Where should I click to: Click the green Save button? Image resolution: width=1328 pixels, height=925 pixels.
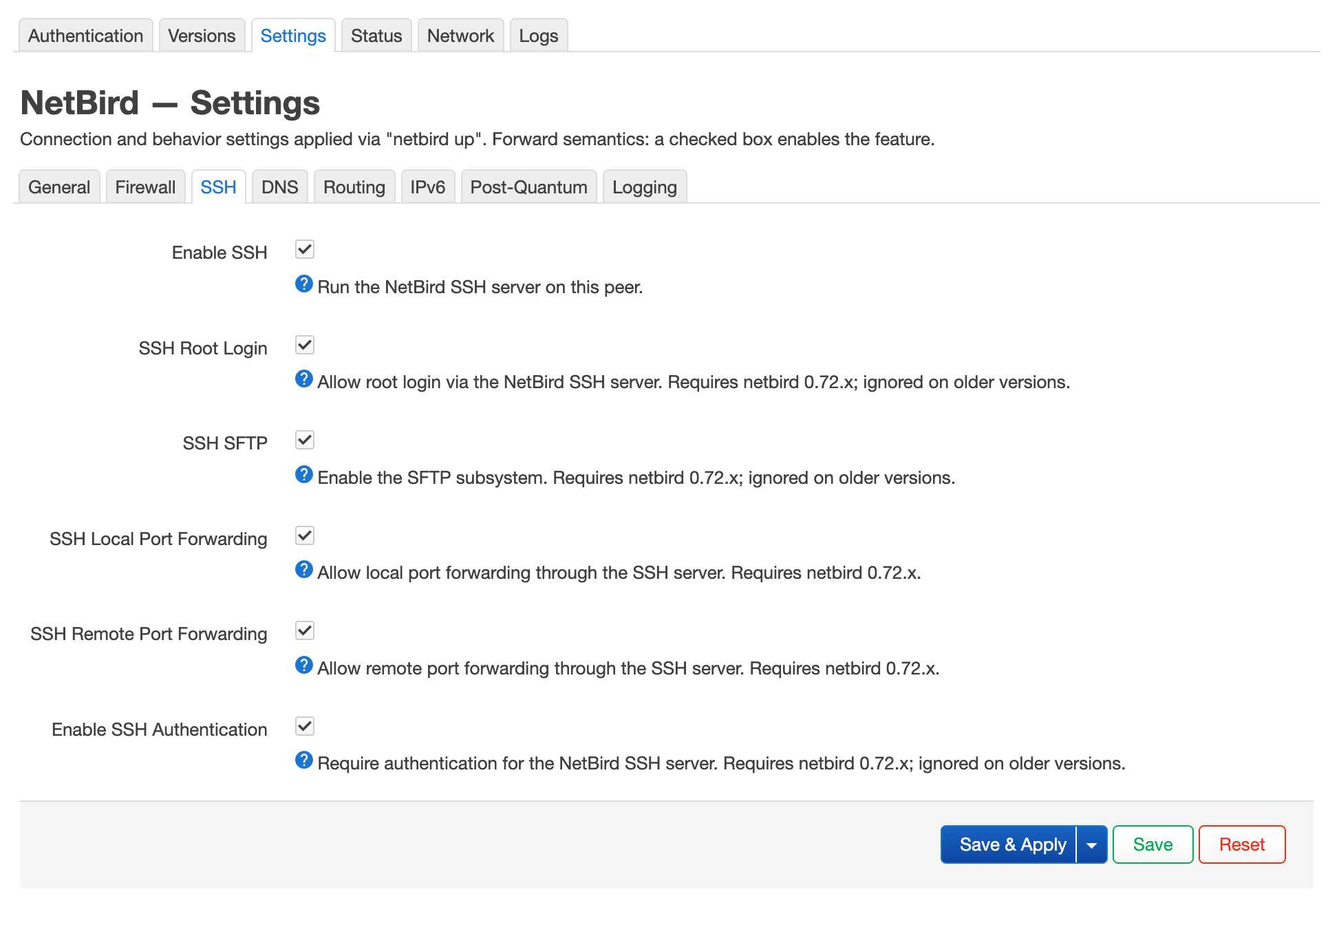[1153, 844]
